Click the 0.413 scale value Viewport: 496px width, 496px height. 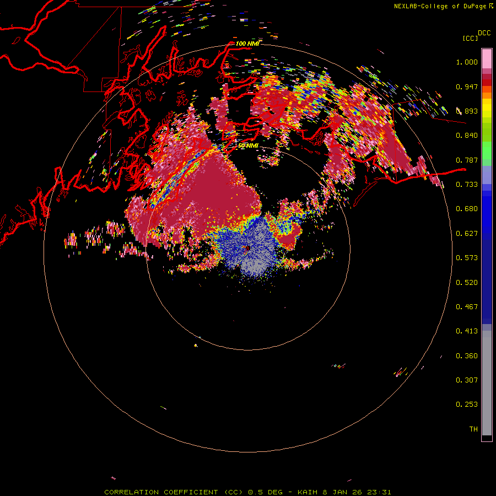(x=467, y=331)
